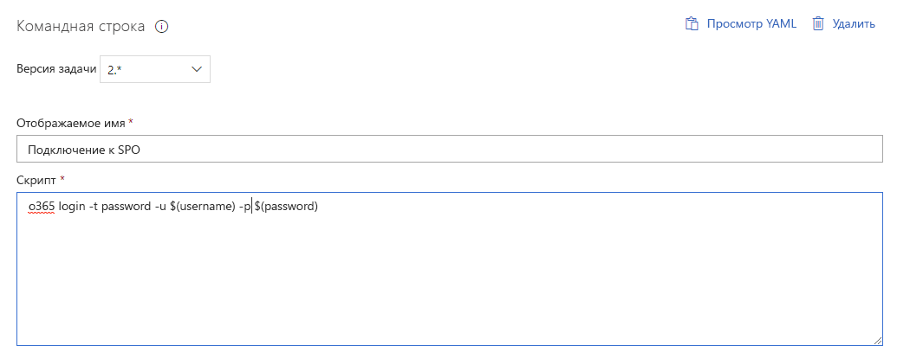Image resolution: width=897 pixels, height=358 pixels.
Task: Place cursor on the o365 word in the script
Action: [x=42, y=206]
